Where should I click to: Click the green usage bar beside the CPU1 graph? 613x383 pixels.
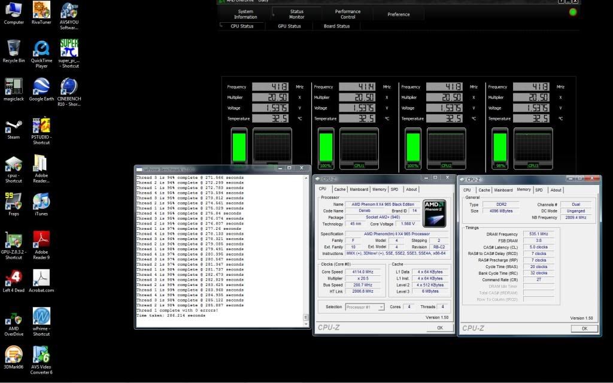tap(326, 147)
